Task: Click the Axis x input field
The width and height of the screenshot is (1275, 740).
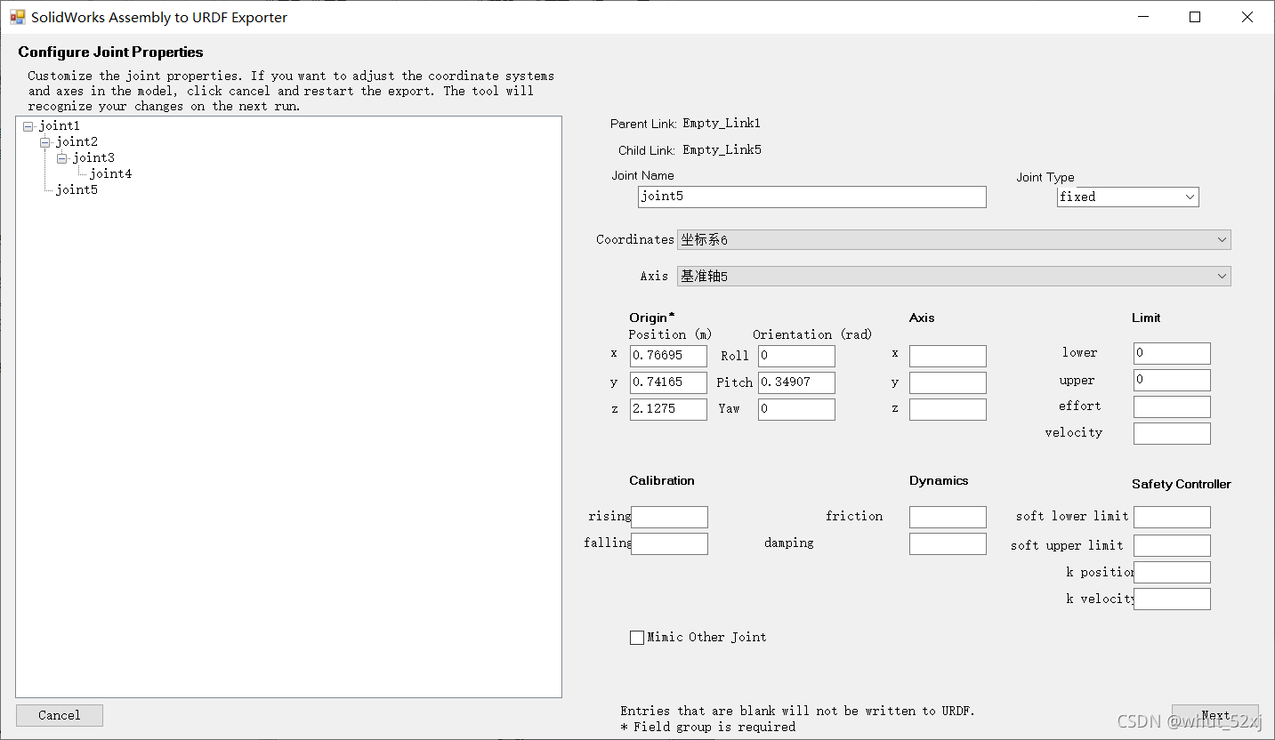Action: coord(948,356)
